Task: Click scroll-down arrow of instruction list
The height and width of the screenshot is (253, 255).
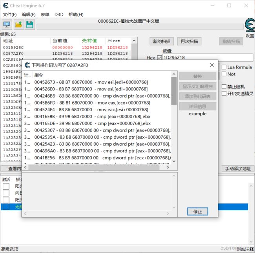Action: point(174,161)
